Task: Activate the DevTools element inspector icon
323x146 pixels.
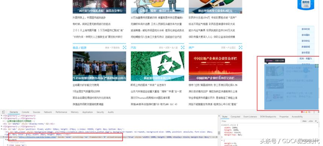Action: coord(3,112)
